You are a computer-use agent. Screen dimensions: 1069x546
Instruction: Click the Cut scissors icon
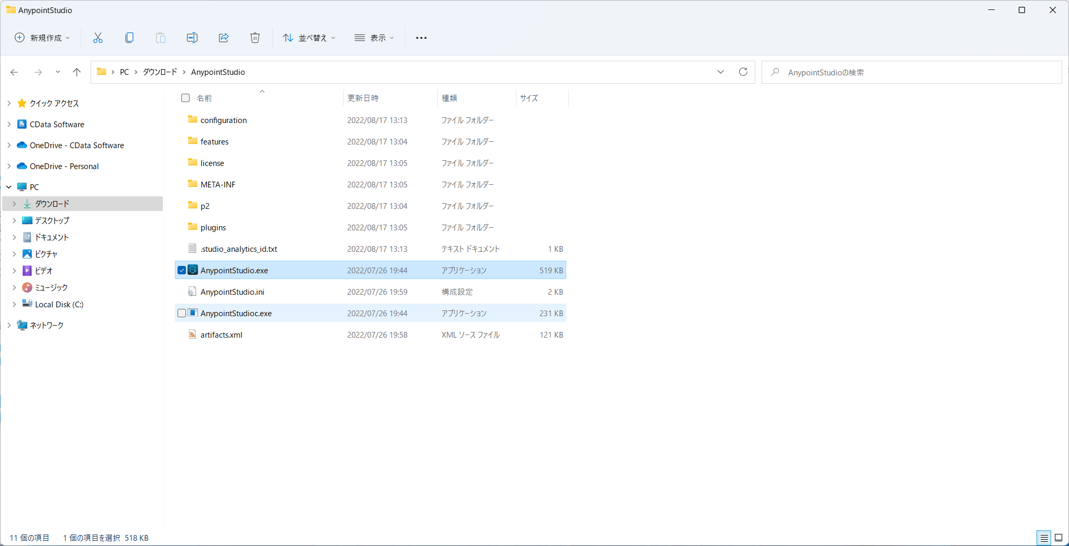click(98, 38)
